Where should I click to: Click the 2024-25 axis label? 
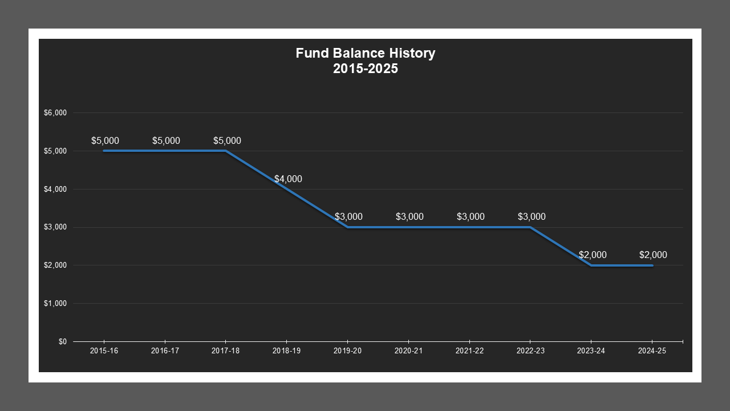[652, 351]
